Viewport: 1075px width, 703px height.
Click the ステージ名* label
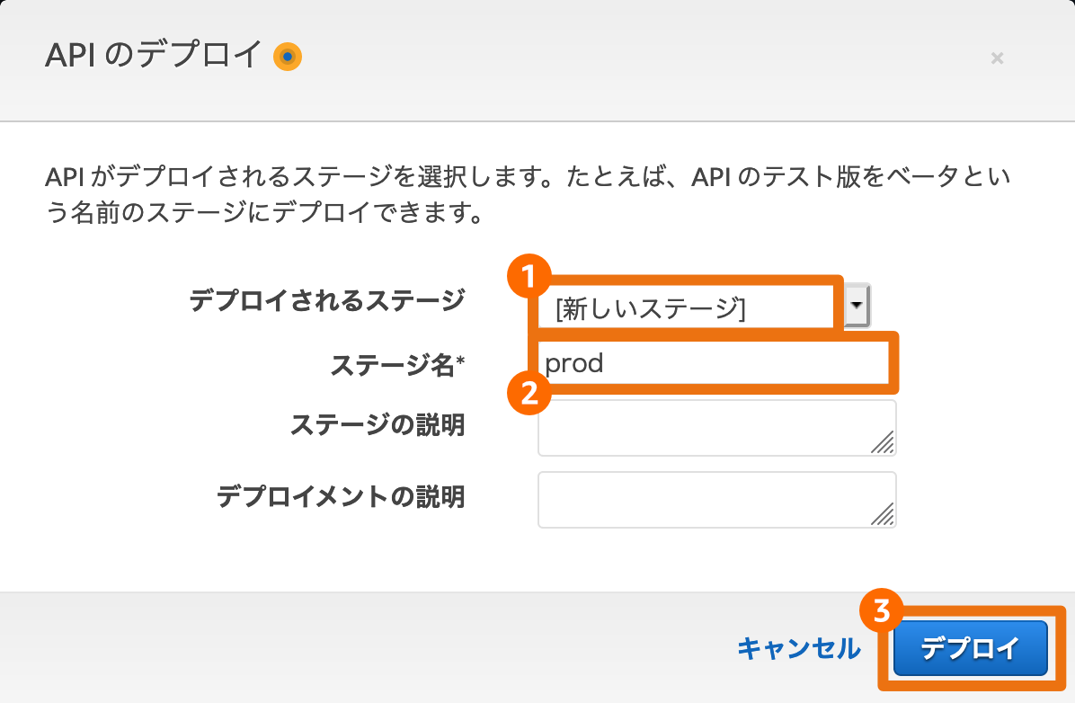point(397,365)
